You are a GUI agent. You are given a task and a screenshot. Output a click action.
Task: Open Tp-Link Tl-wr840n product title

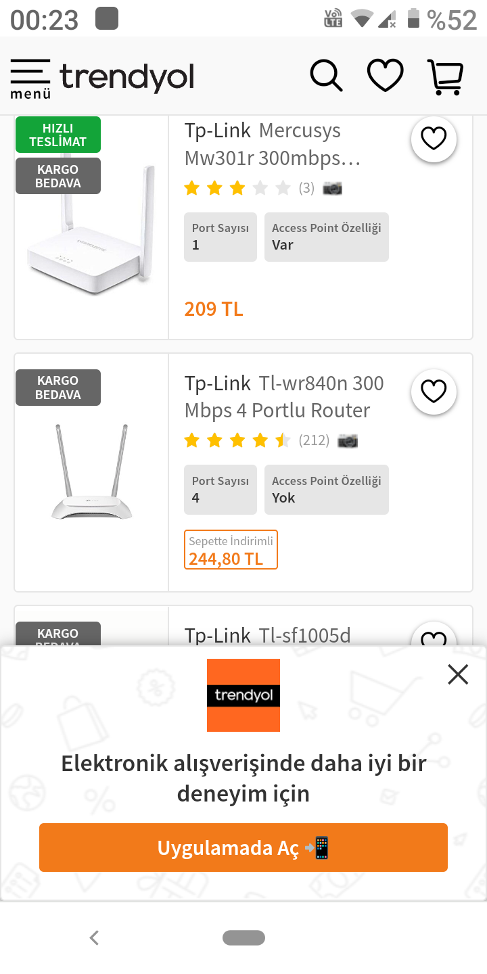click(x=284, y=397)
